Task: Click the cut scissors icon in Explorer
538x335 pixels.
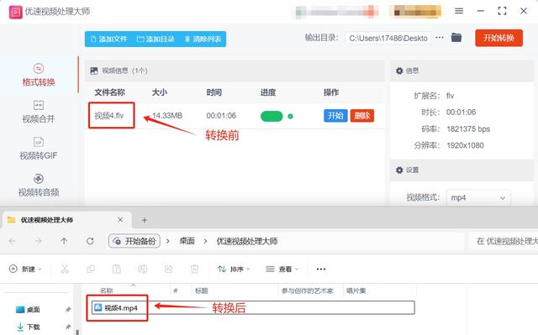Action: 65,270
